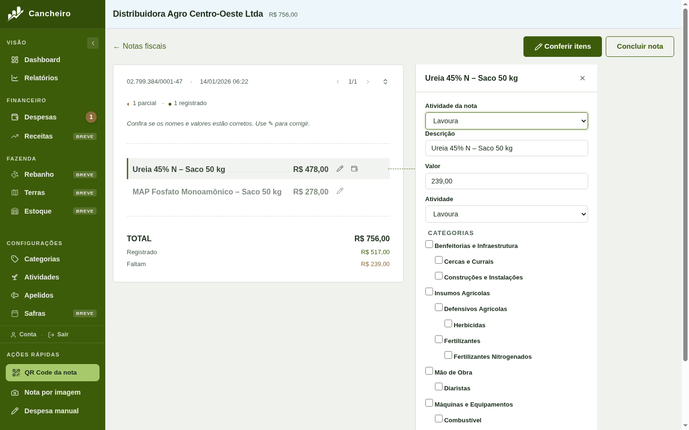The height and width of the screenshot is (430, 689).
Task: Click the Valor input field
Action: tap(507, 181)
